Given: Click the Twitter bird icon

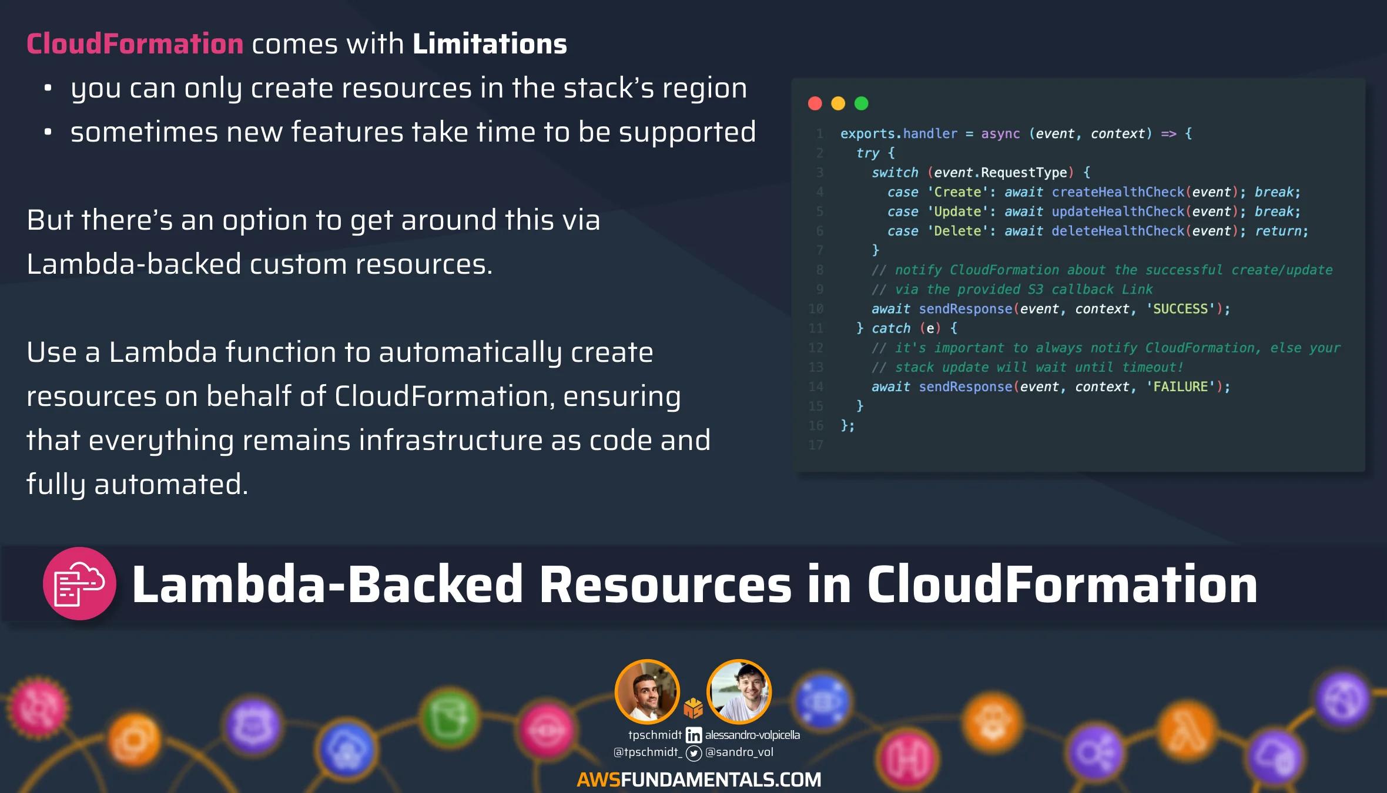Looking at the screenshot, I should 693,753.
